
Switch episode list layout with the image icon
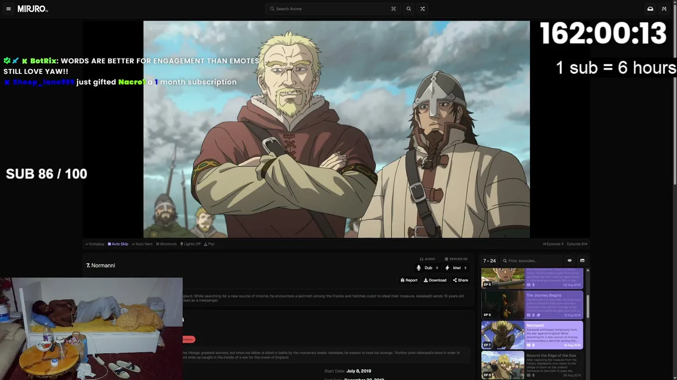[582, 261]
